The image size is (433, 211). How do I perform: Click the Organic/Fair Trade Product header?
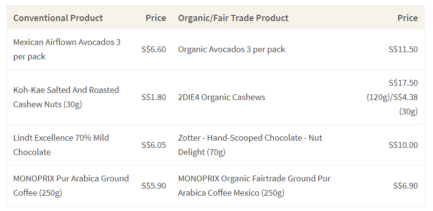coord(233,18)
